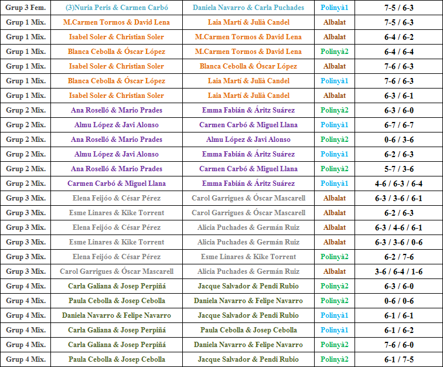Select the 6-3 / 4-6 / 6-1 score

(x=398, y=227)
